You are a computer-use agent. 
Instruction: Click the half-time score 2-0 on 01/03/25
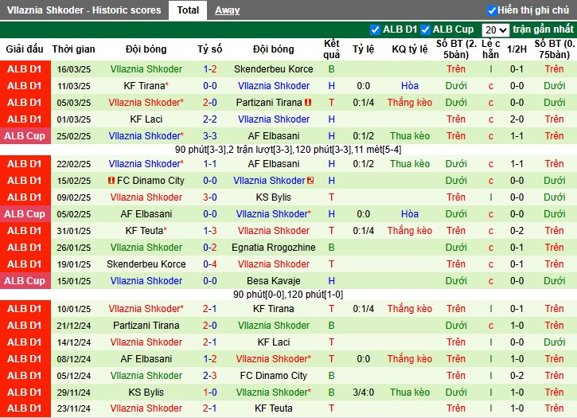click(x=517, y=119)
